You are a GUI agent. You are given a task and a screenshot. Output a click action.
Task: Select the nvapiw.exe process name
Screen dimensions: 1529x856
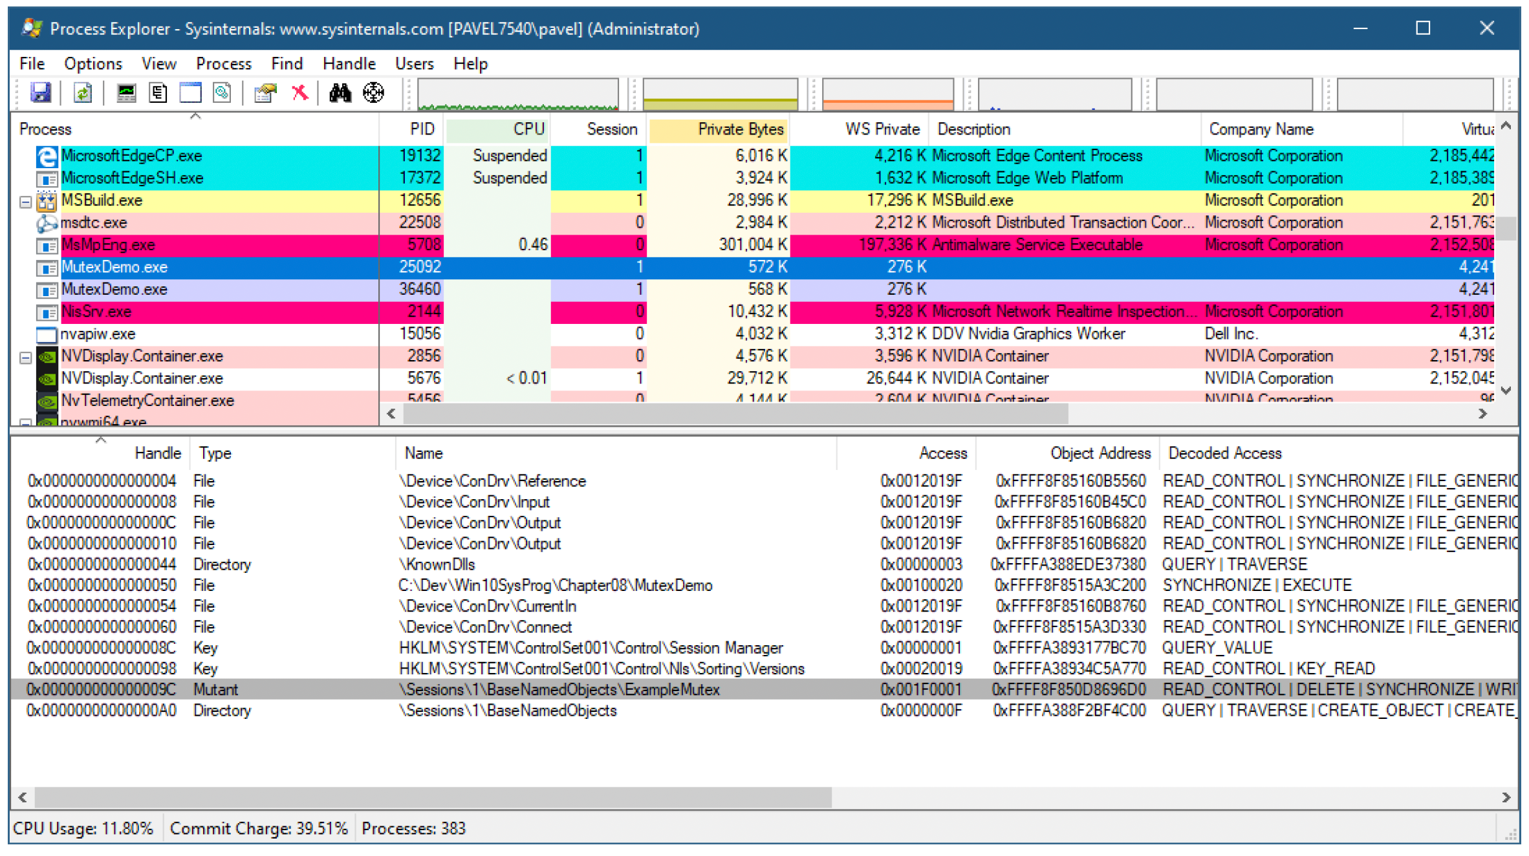pos(98,334)
